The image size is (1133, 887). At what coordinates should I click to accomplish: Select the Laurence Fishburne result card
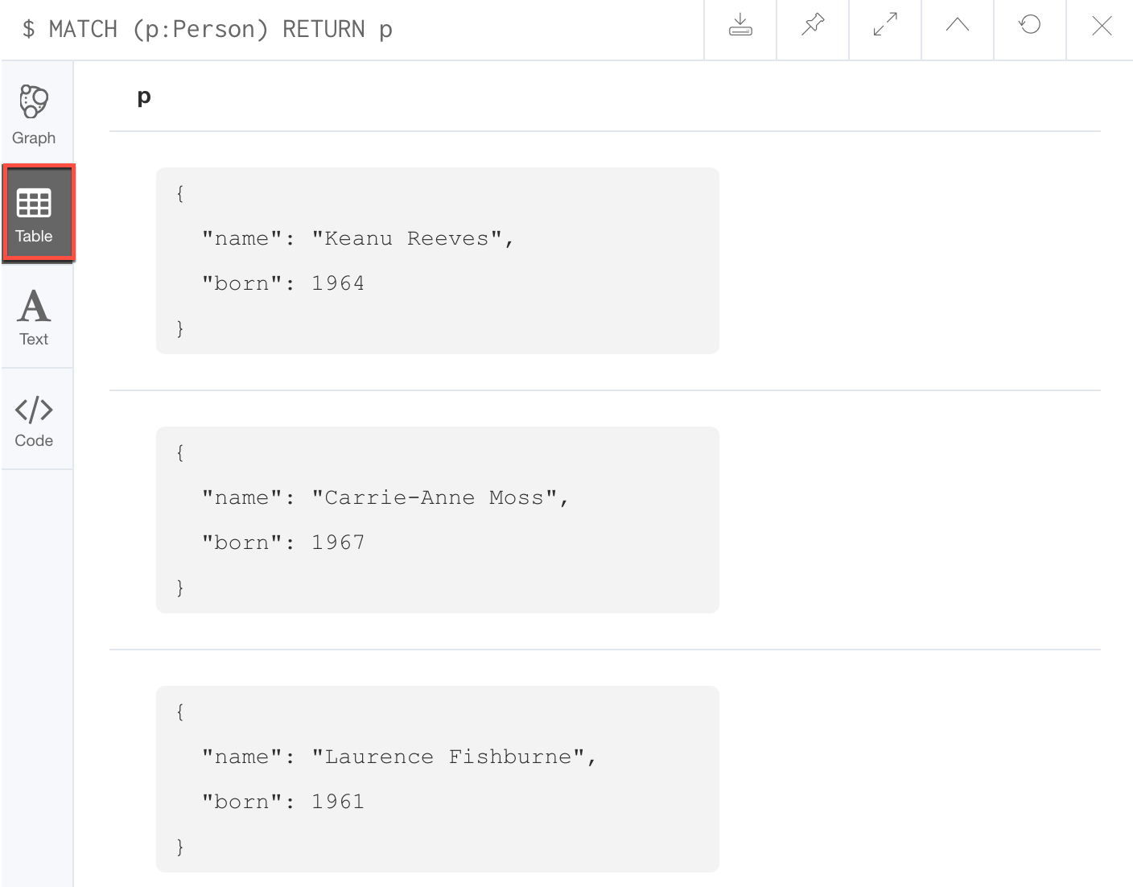(x=437, y=778)
